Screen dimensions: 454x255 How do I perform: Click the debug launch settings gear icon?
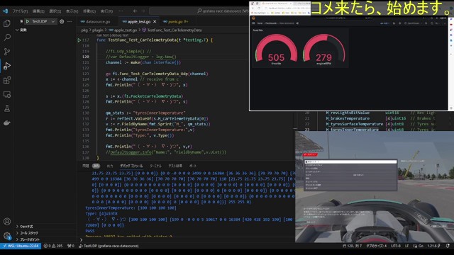click(x=62, y=21)
